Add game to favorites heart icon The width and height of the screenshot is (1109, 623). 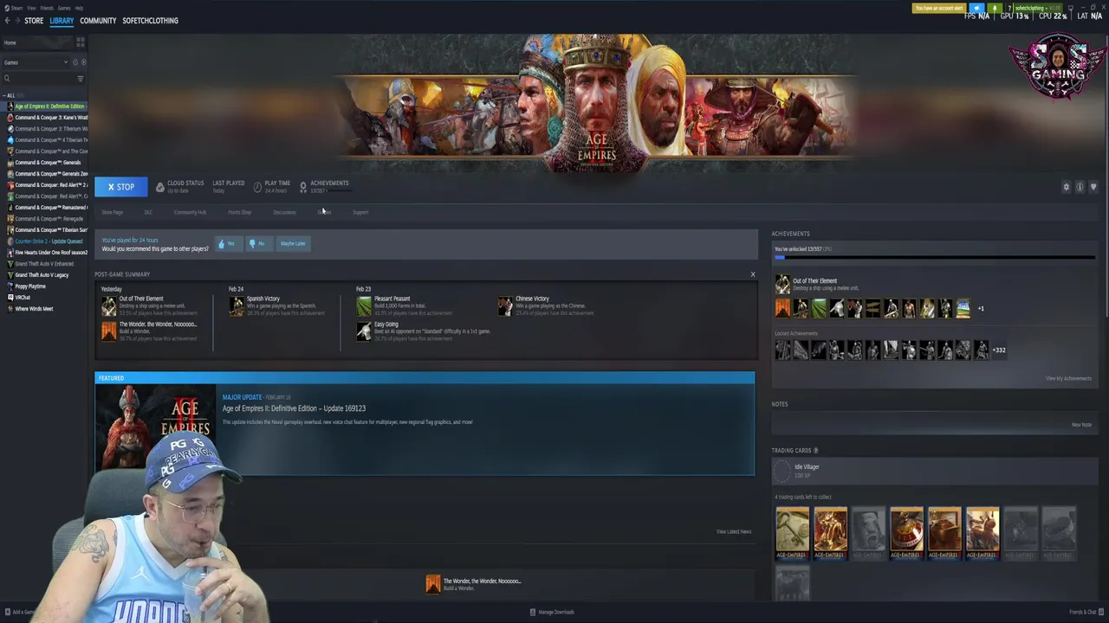[x=1093, y=187]
